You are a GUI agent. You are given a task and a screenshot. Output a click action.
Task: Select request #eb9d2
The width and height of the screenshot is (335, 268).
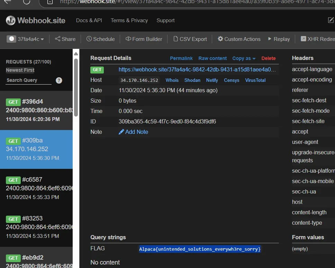point(36,258)
